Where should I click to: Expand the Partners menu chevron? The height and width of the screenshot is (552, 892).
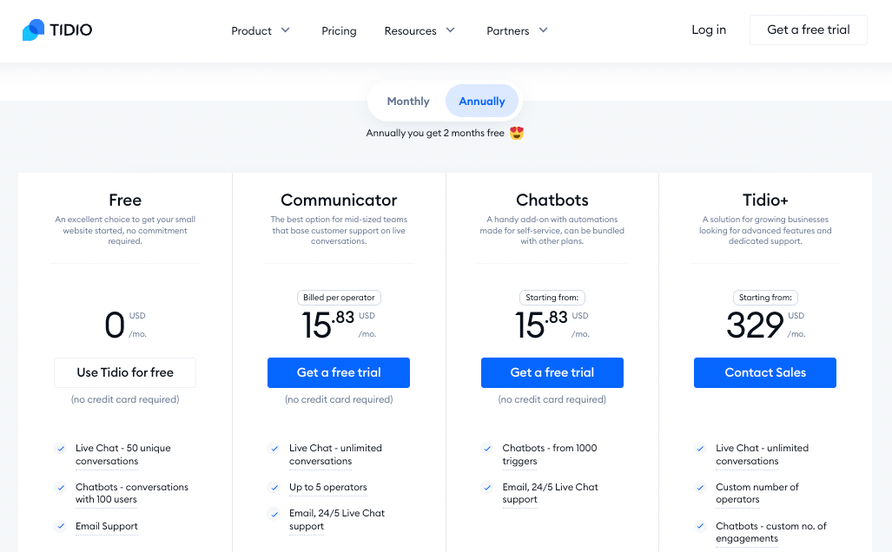544,30
